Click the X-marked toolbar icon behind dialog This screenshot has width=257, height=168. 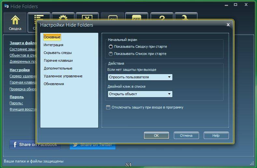[x=87, y=17]
